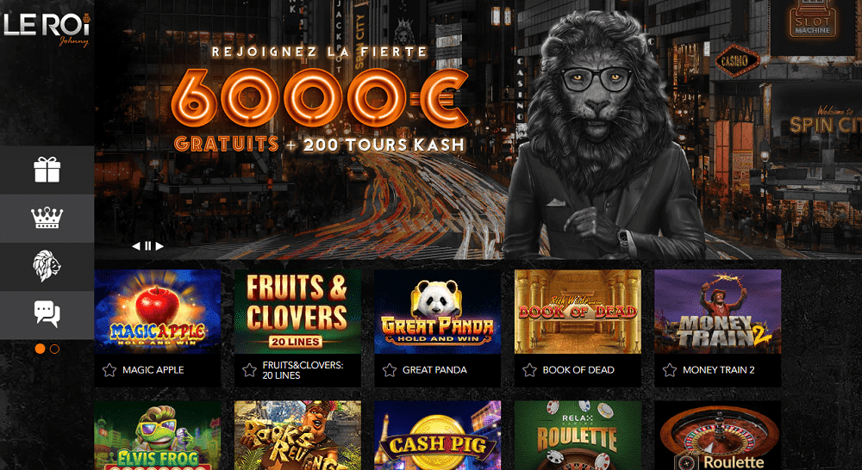This screenshot has width=862, height=470.
Task: Click the crown VIP icon in sidebar
Action: 47,218
